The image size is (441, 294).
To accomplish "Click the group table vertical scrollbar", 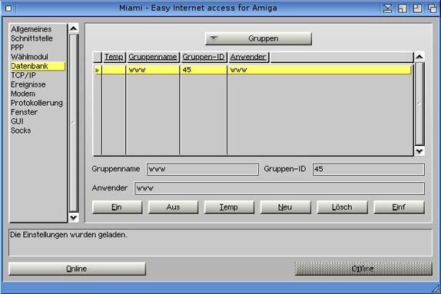I will [419, 104].
